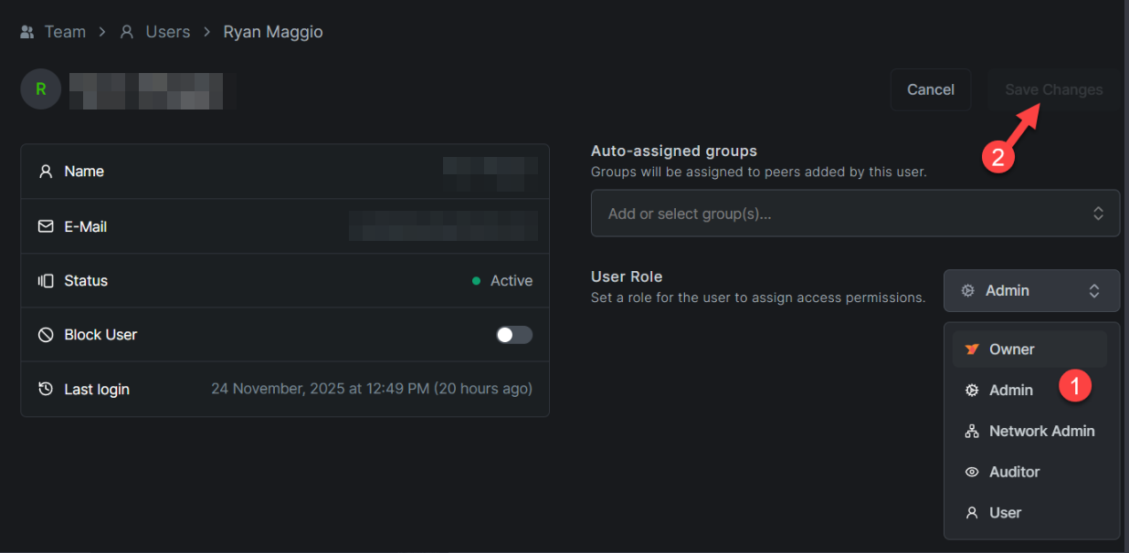Go to Users in the breadcrumb
The image size is (1129, 553).
click(168, 32)
